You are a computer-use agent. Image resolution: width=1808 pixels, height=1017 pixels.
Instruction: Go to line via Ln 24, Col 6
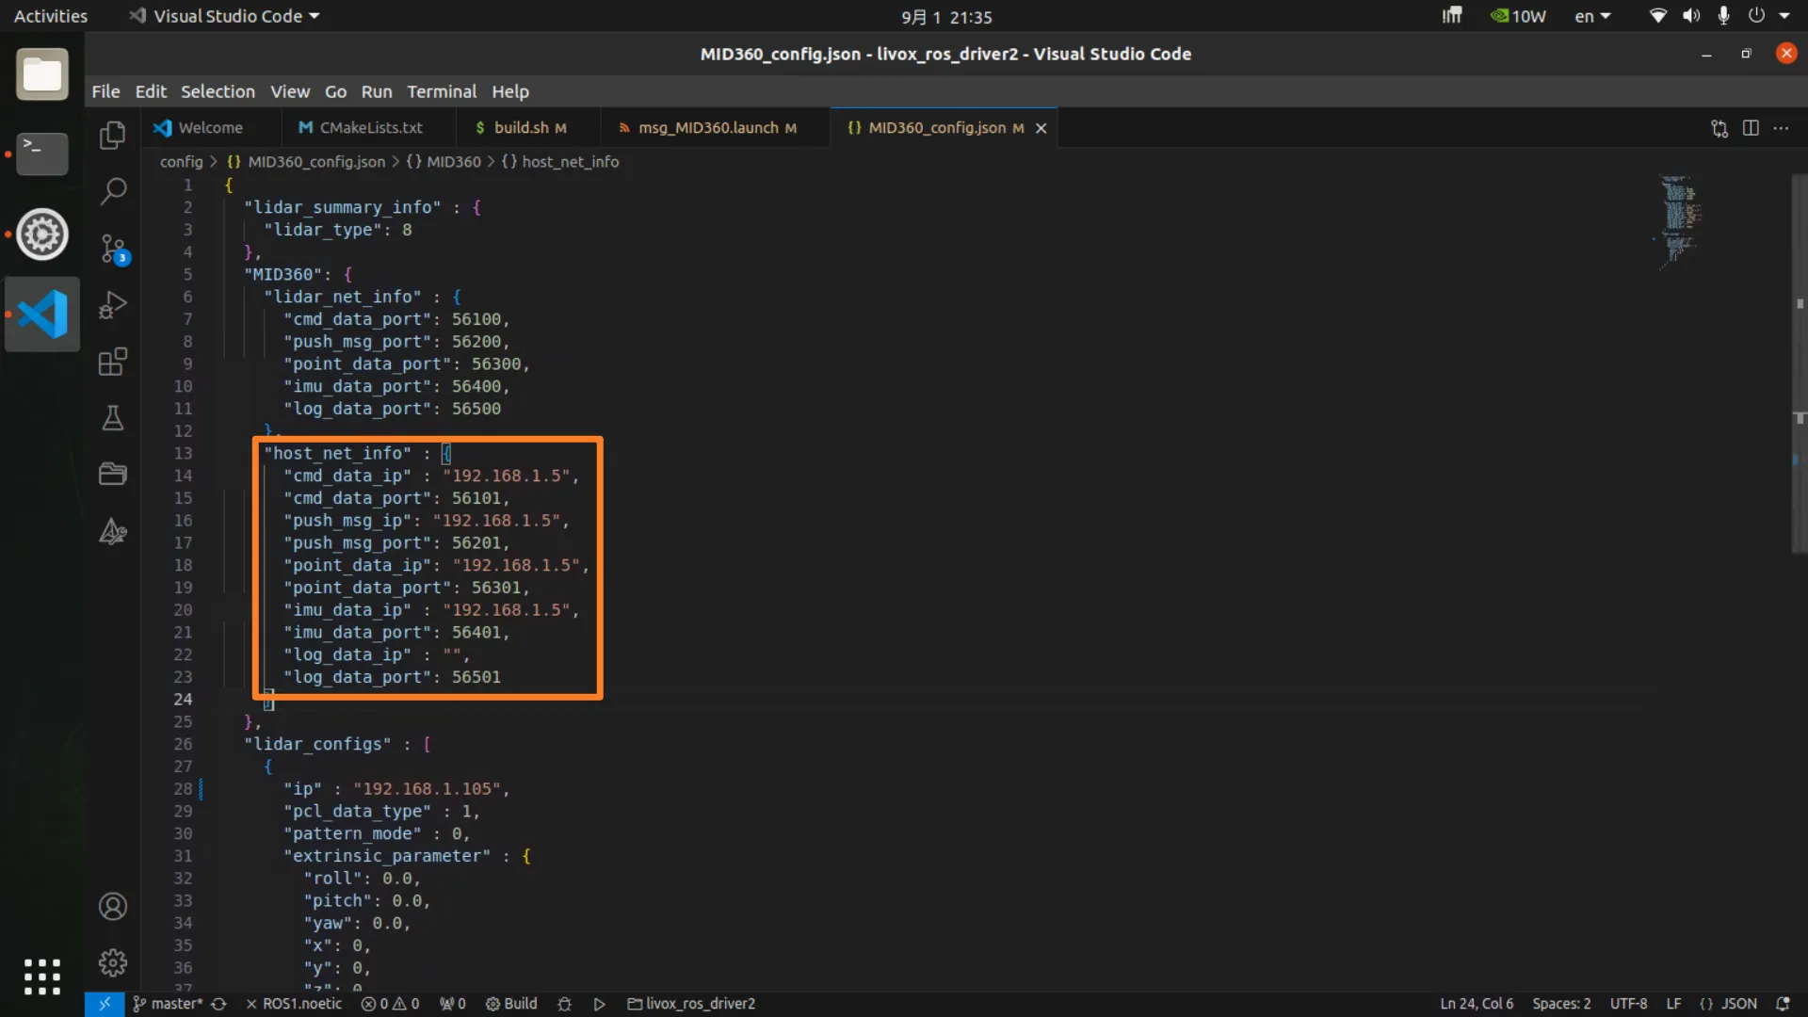coord(1477,1004)
